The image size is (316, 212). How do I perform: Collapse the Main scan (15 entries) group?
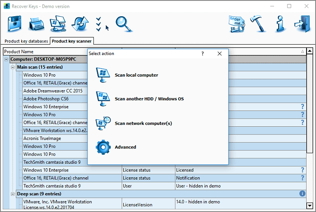pyautogui.click(x=13, y=67)
